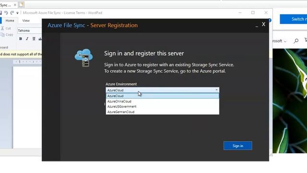Select AzureCloud from the dropdown list
Viewport: 307px width, 173px height.
[162, 96]
